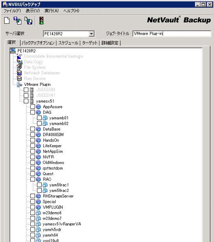The height and width of the screenshot is (242, 214).
Task: Select the RAC tree node label
Action: tap(47, 179)
